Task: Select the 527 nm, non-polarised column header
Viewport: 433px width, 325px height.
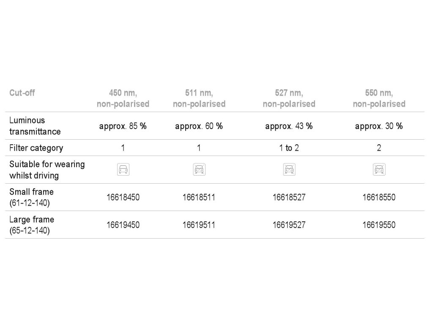Action: 289,98
